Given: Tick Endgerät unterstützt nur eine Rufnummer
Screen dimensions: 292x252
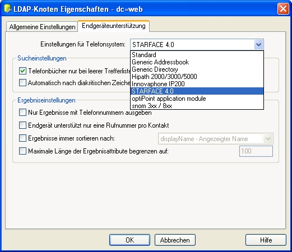Looking at the screenshot, I should click(22, 125).
